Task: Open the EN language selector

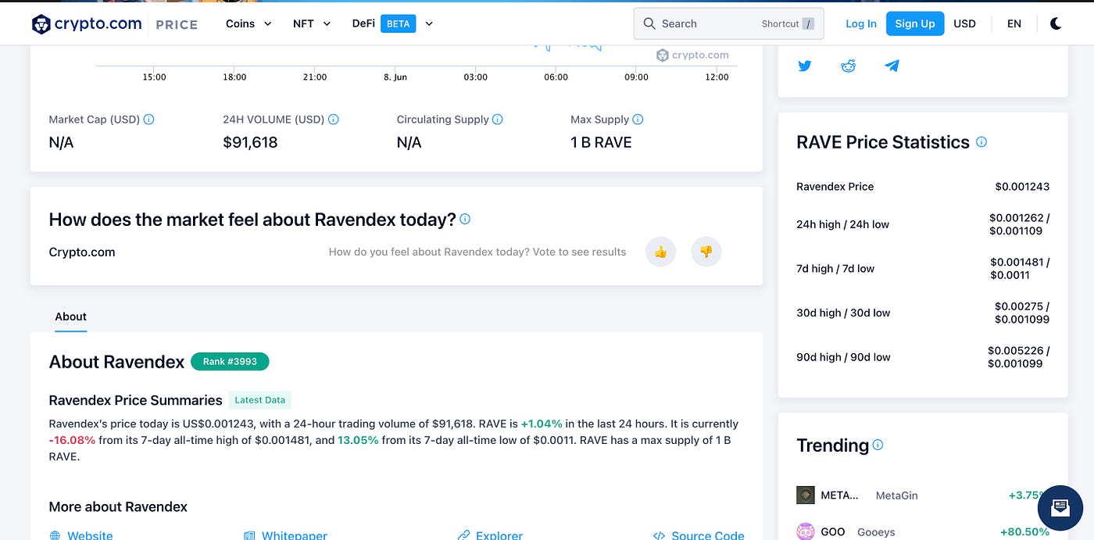Action: (x=1014, y=23)
